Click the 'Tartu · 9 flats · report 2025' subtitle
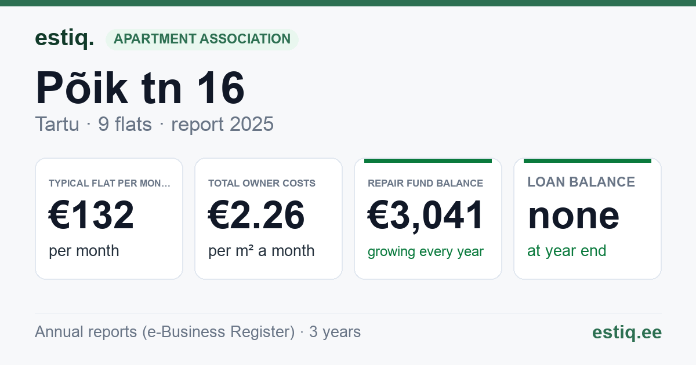 [x=154, y=124]
